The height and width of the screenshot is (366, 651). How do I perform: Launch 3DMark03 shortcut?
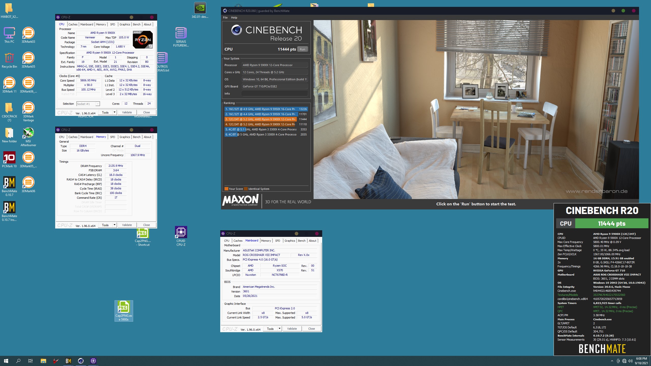28,35
